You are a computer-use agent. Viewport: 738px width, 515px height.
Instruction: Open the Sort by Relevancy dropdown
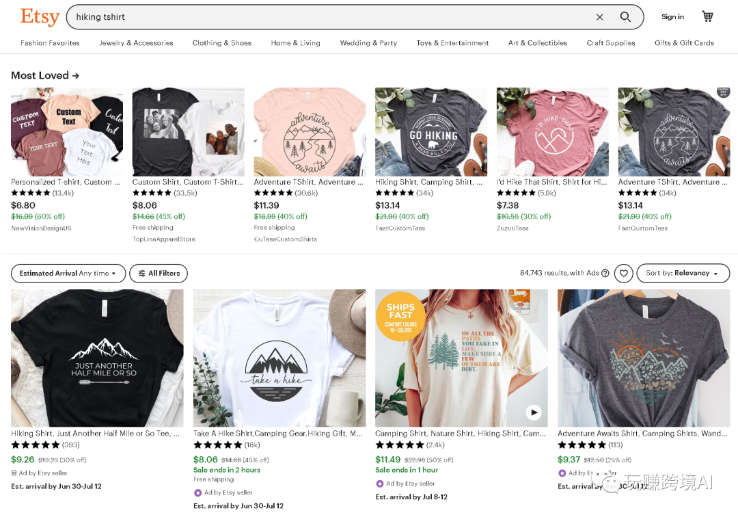(683, 274)
